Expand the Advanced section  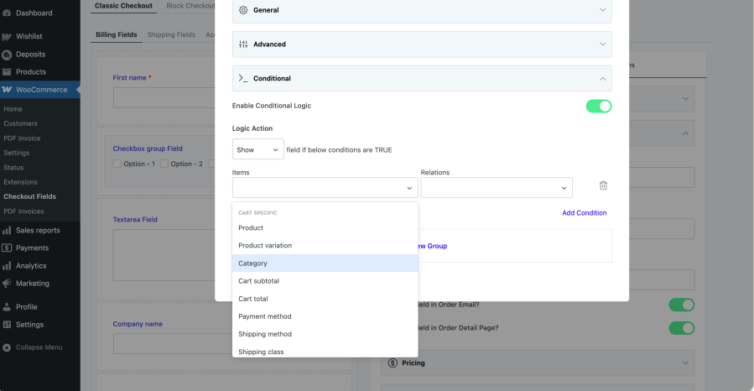[x=421, y=44]
